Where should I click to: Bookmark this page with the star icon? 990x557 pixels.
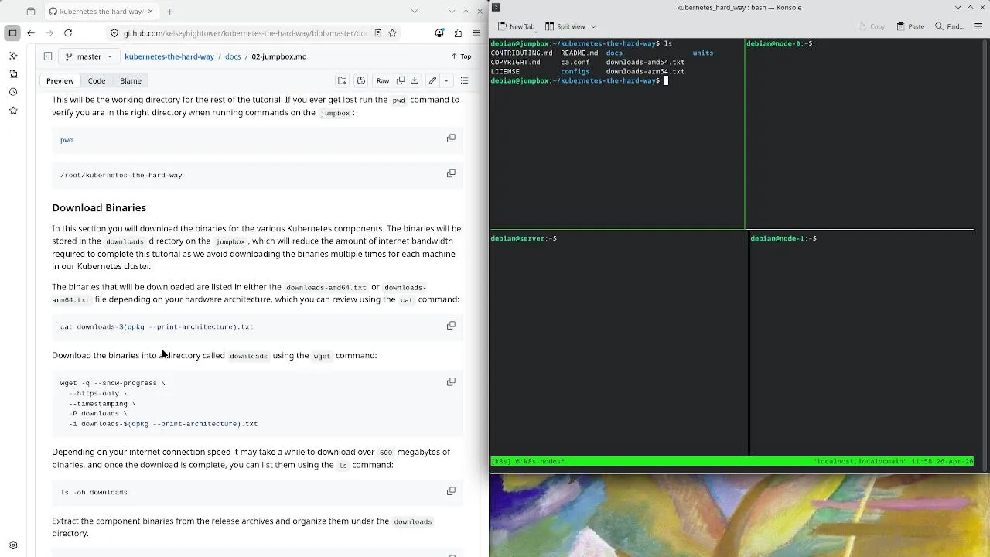coord(392,33)
